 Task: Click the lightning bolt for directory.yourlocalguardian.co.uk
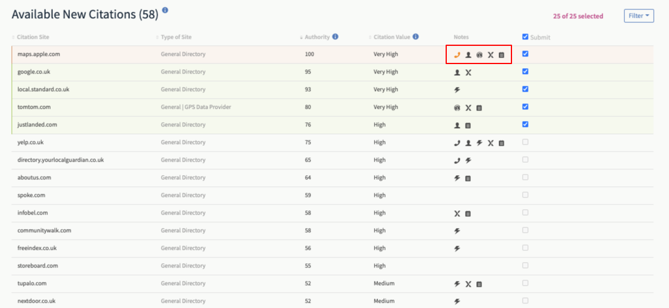(x=468, y=161)
